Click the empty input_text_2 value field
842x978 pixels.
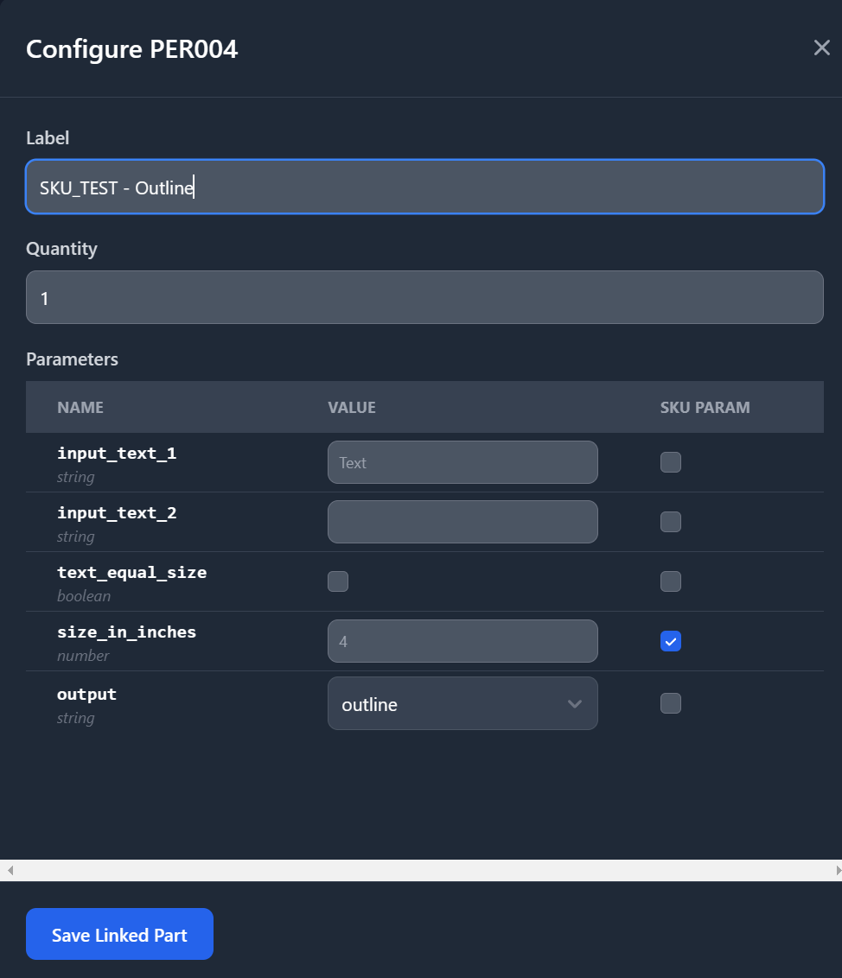(462, 522)
